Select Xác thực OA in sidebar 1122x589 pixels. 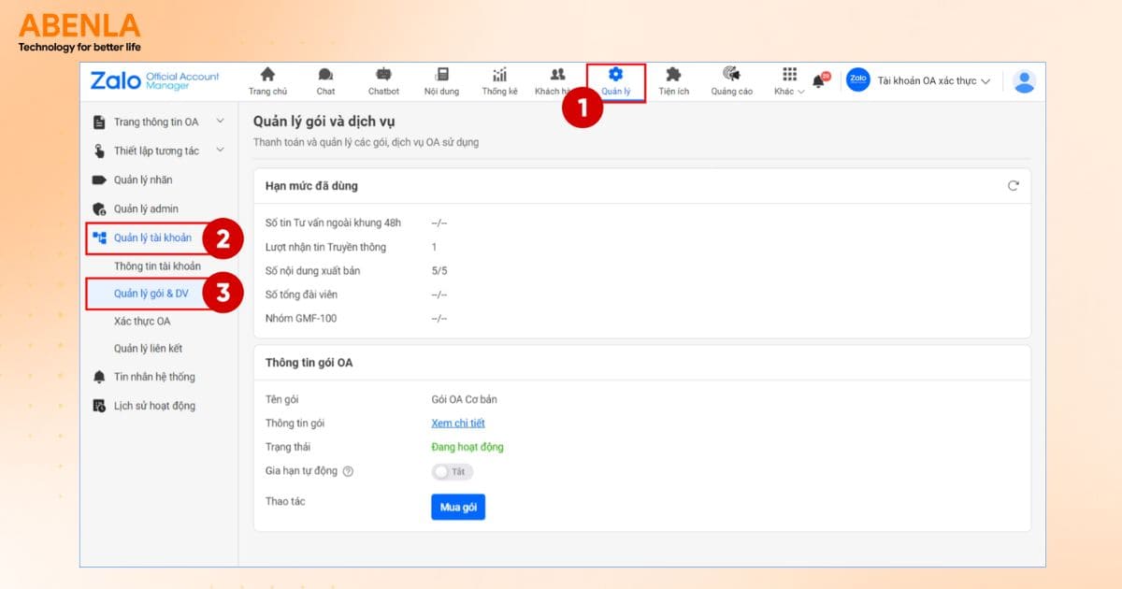pyautogui.click(x=142, y=321)
